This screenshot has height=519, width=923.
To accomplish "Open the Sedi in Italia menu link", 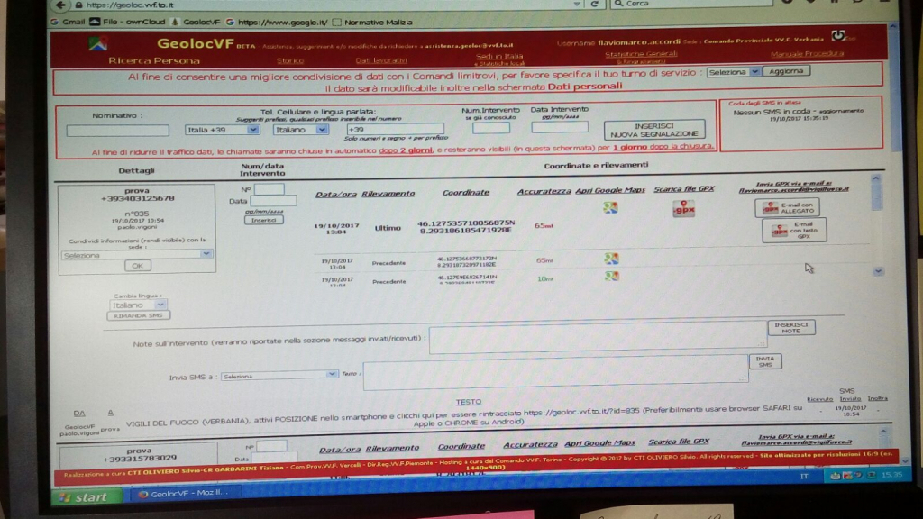I will point(499,56).
